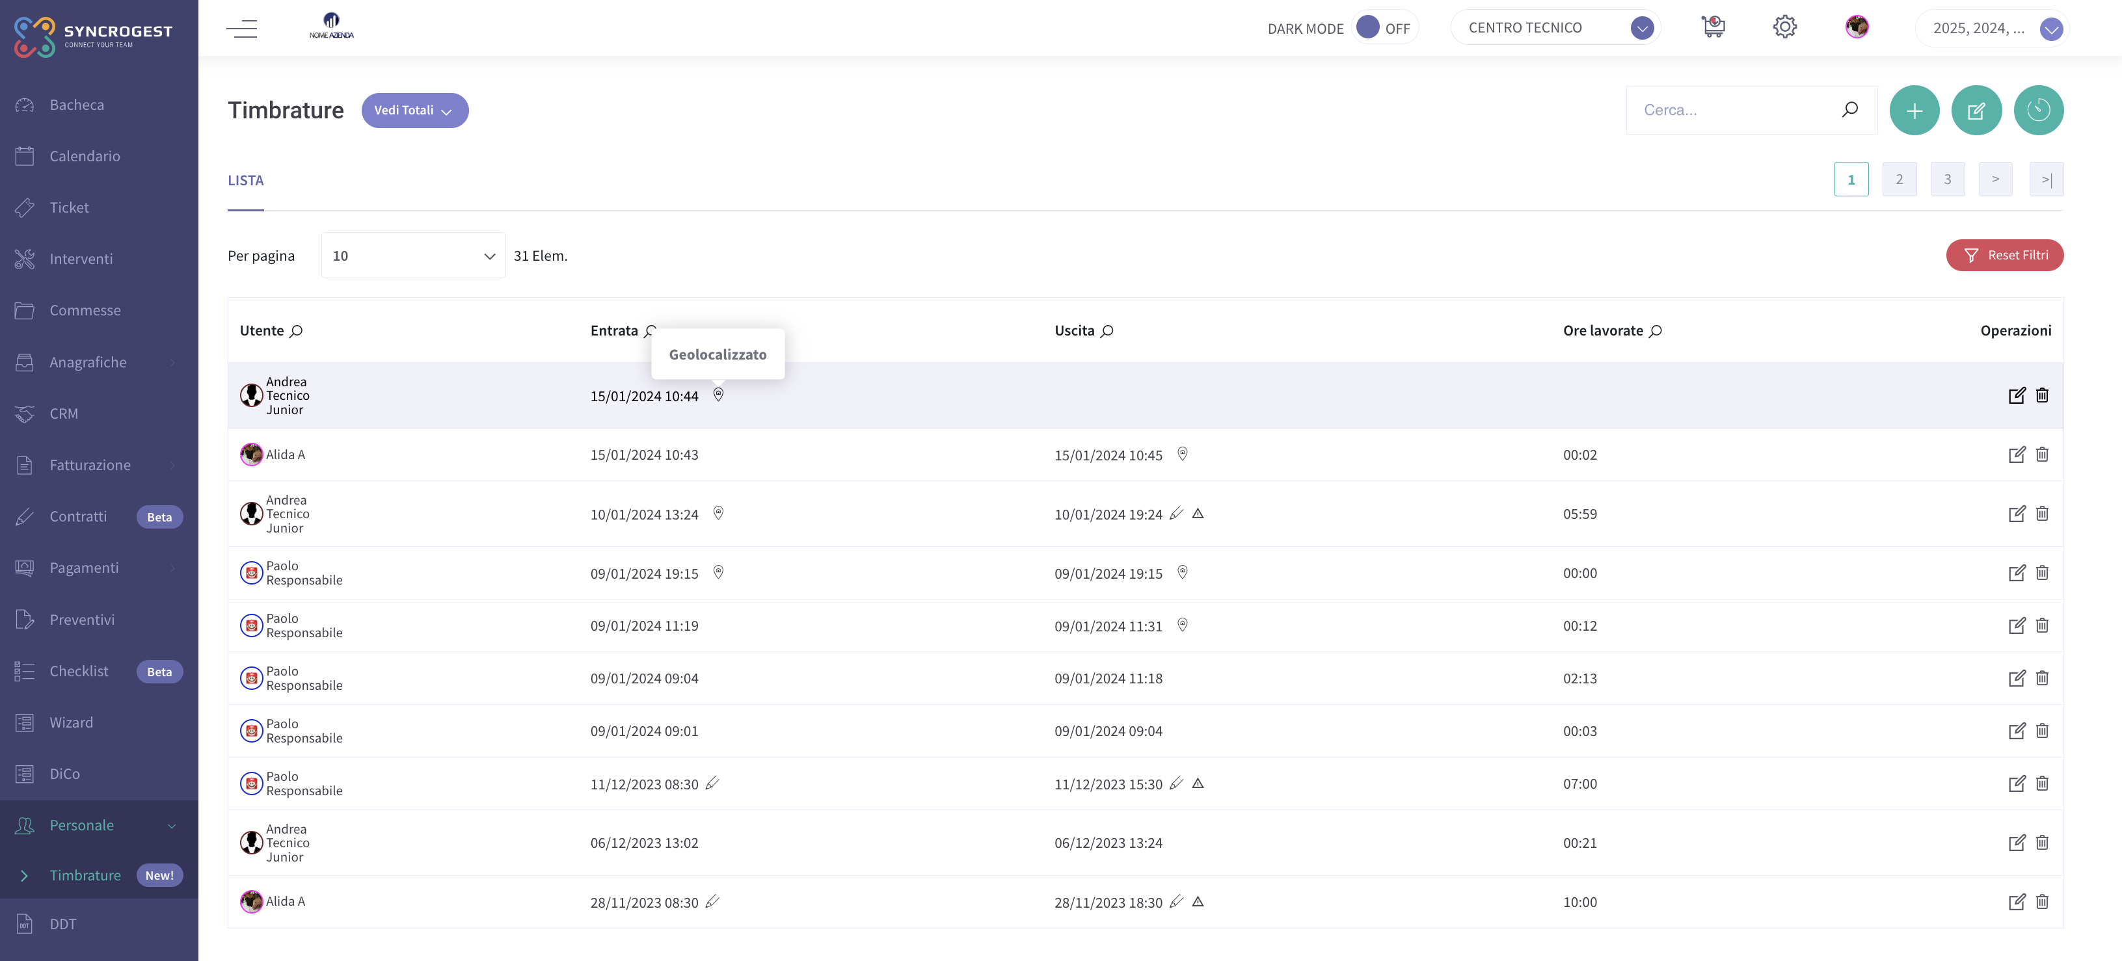2122x961 pixels.
Task: Select the LISTA tab
Action: (245, 180)
